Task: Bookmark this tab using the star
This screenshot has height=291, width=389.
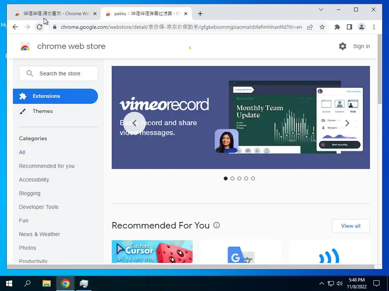Action: pyautogui.click(x=322, y=27)
